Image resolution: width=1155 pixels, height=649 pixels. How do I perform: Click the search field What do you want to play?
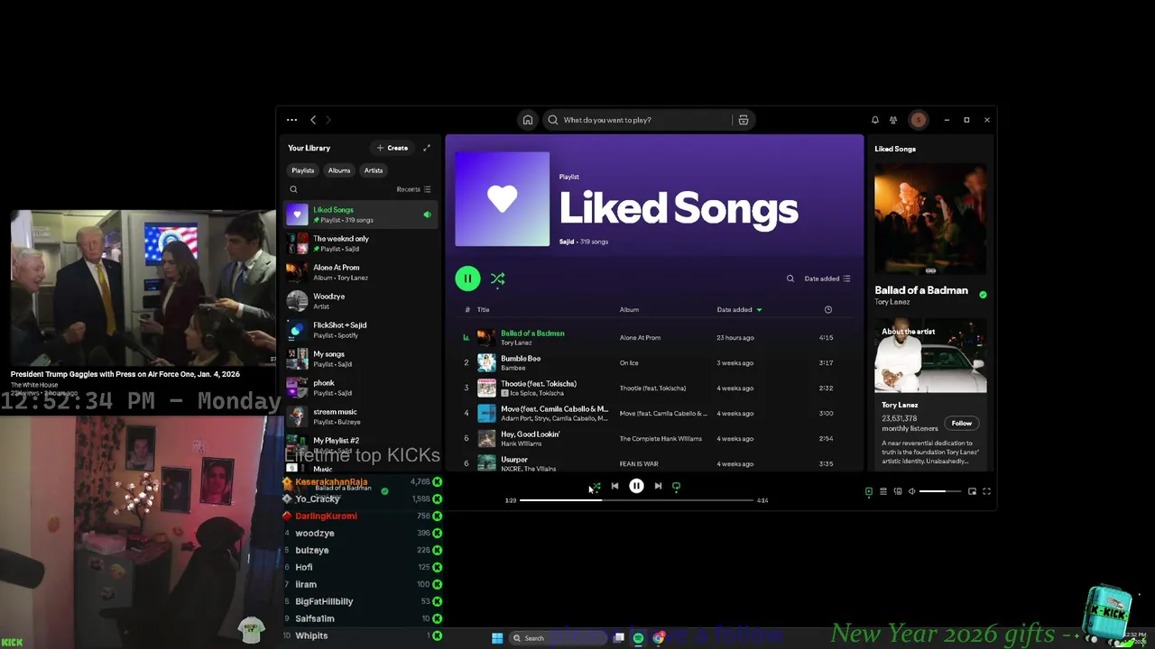639,120
